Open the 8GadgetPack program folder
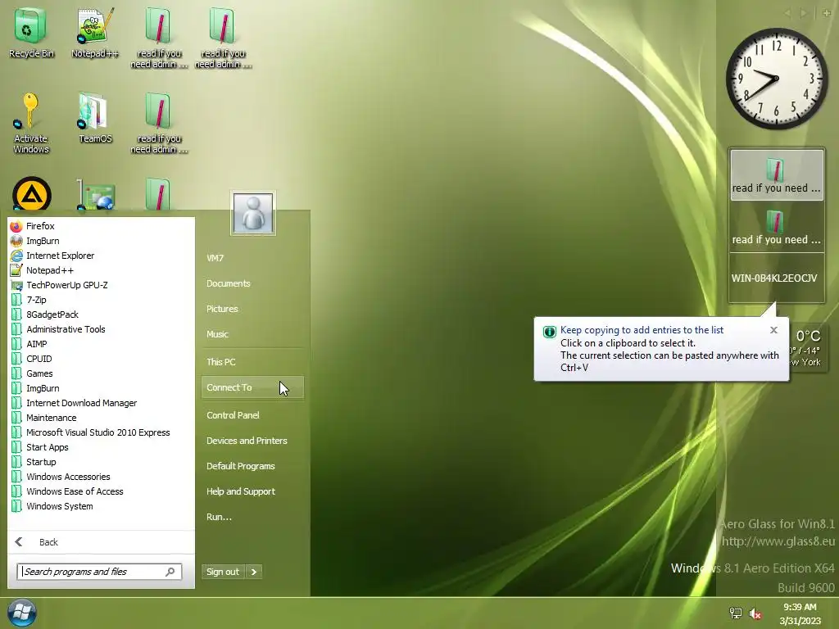 (x=52, y=314)
